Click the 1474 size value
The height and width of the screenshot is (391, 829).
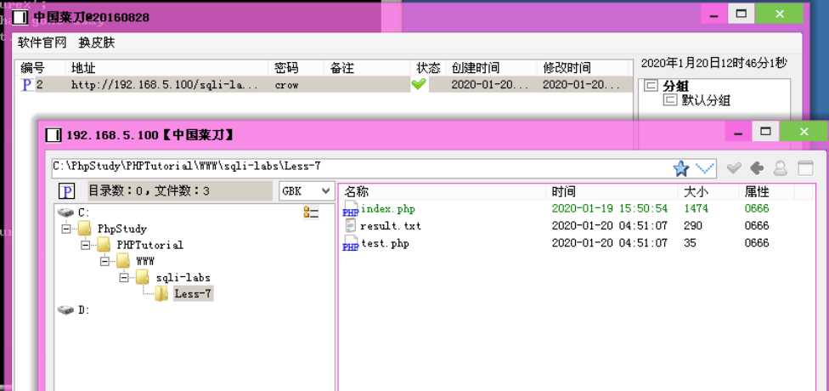(696, 208)
